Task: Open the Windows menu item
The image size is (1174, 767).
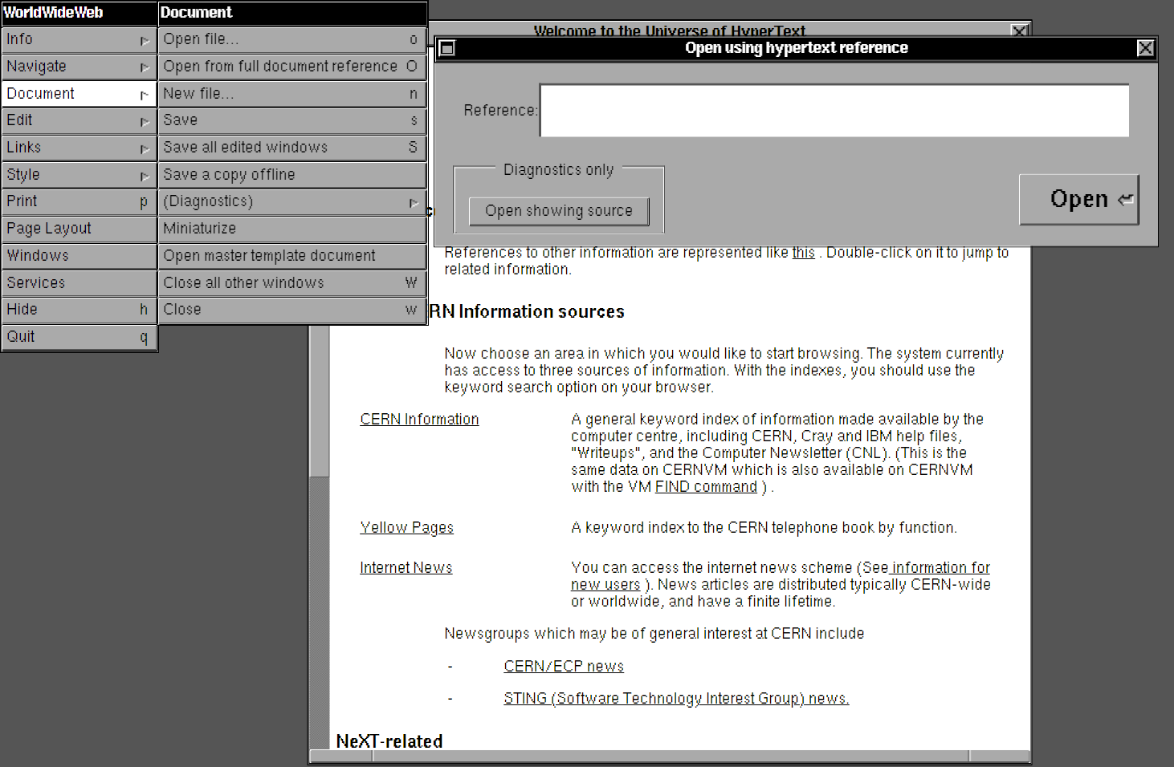Action: (x=79, y=256)
